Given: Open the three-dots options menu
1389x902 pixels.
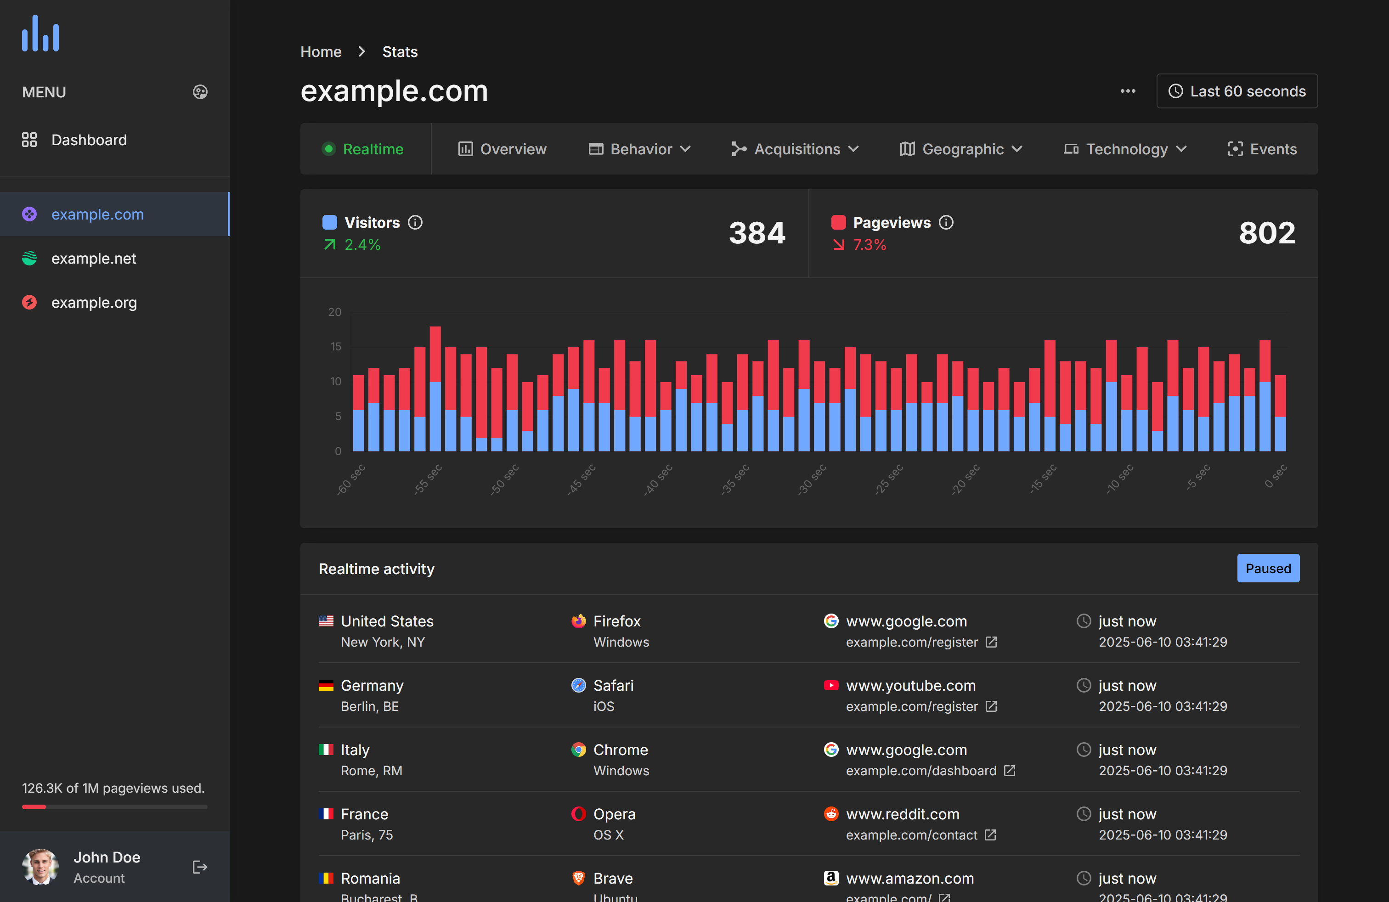Looking at the screenshot, I should (1128, 91).
